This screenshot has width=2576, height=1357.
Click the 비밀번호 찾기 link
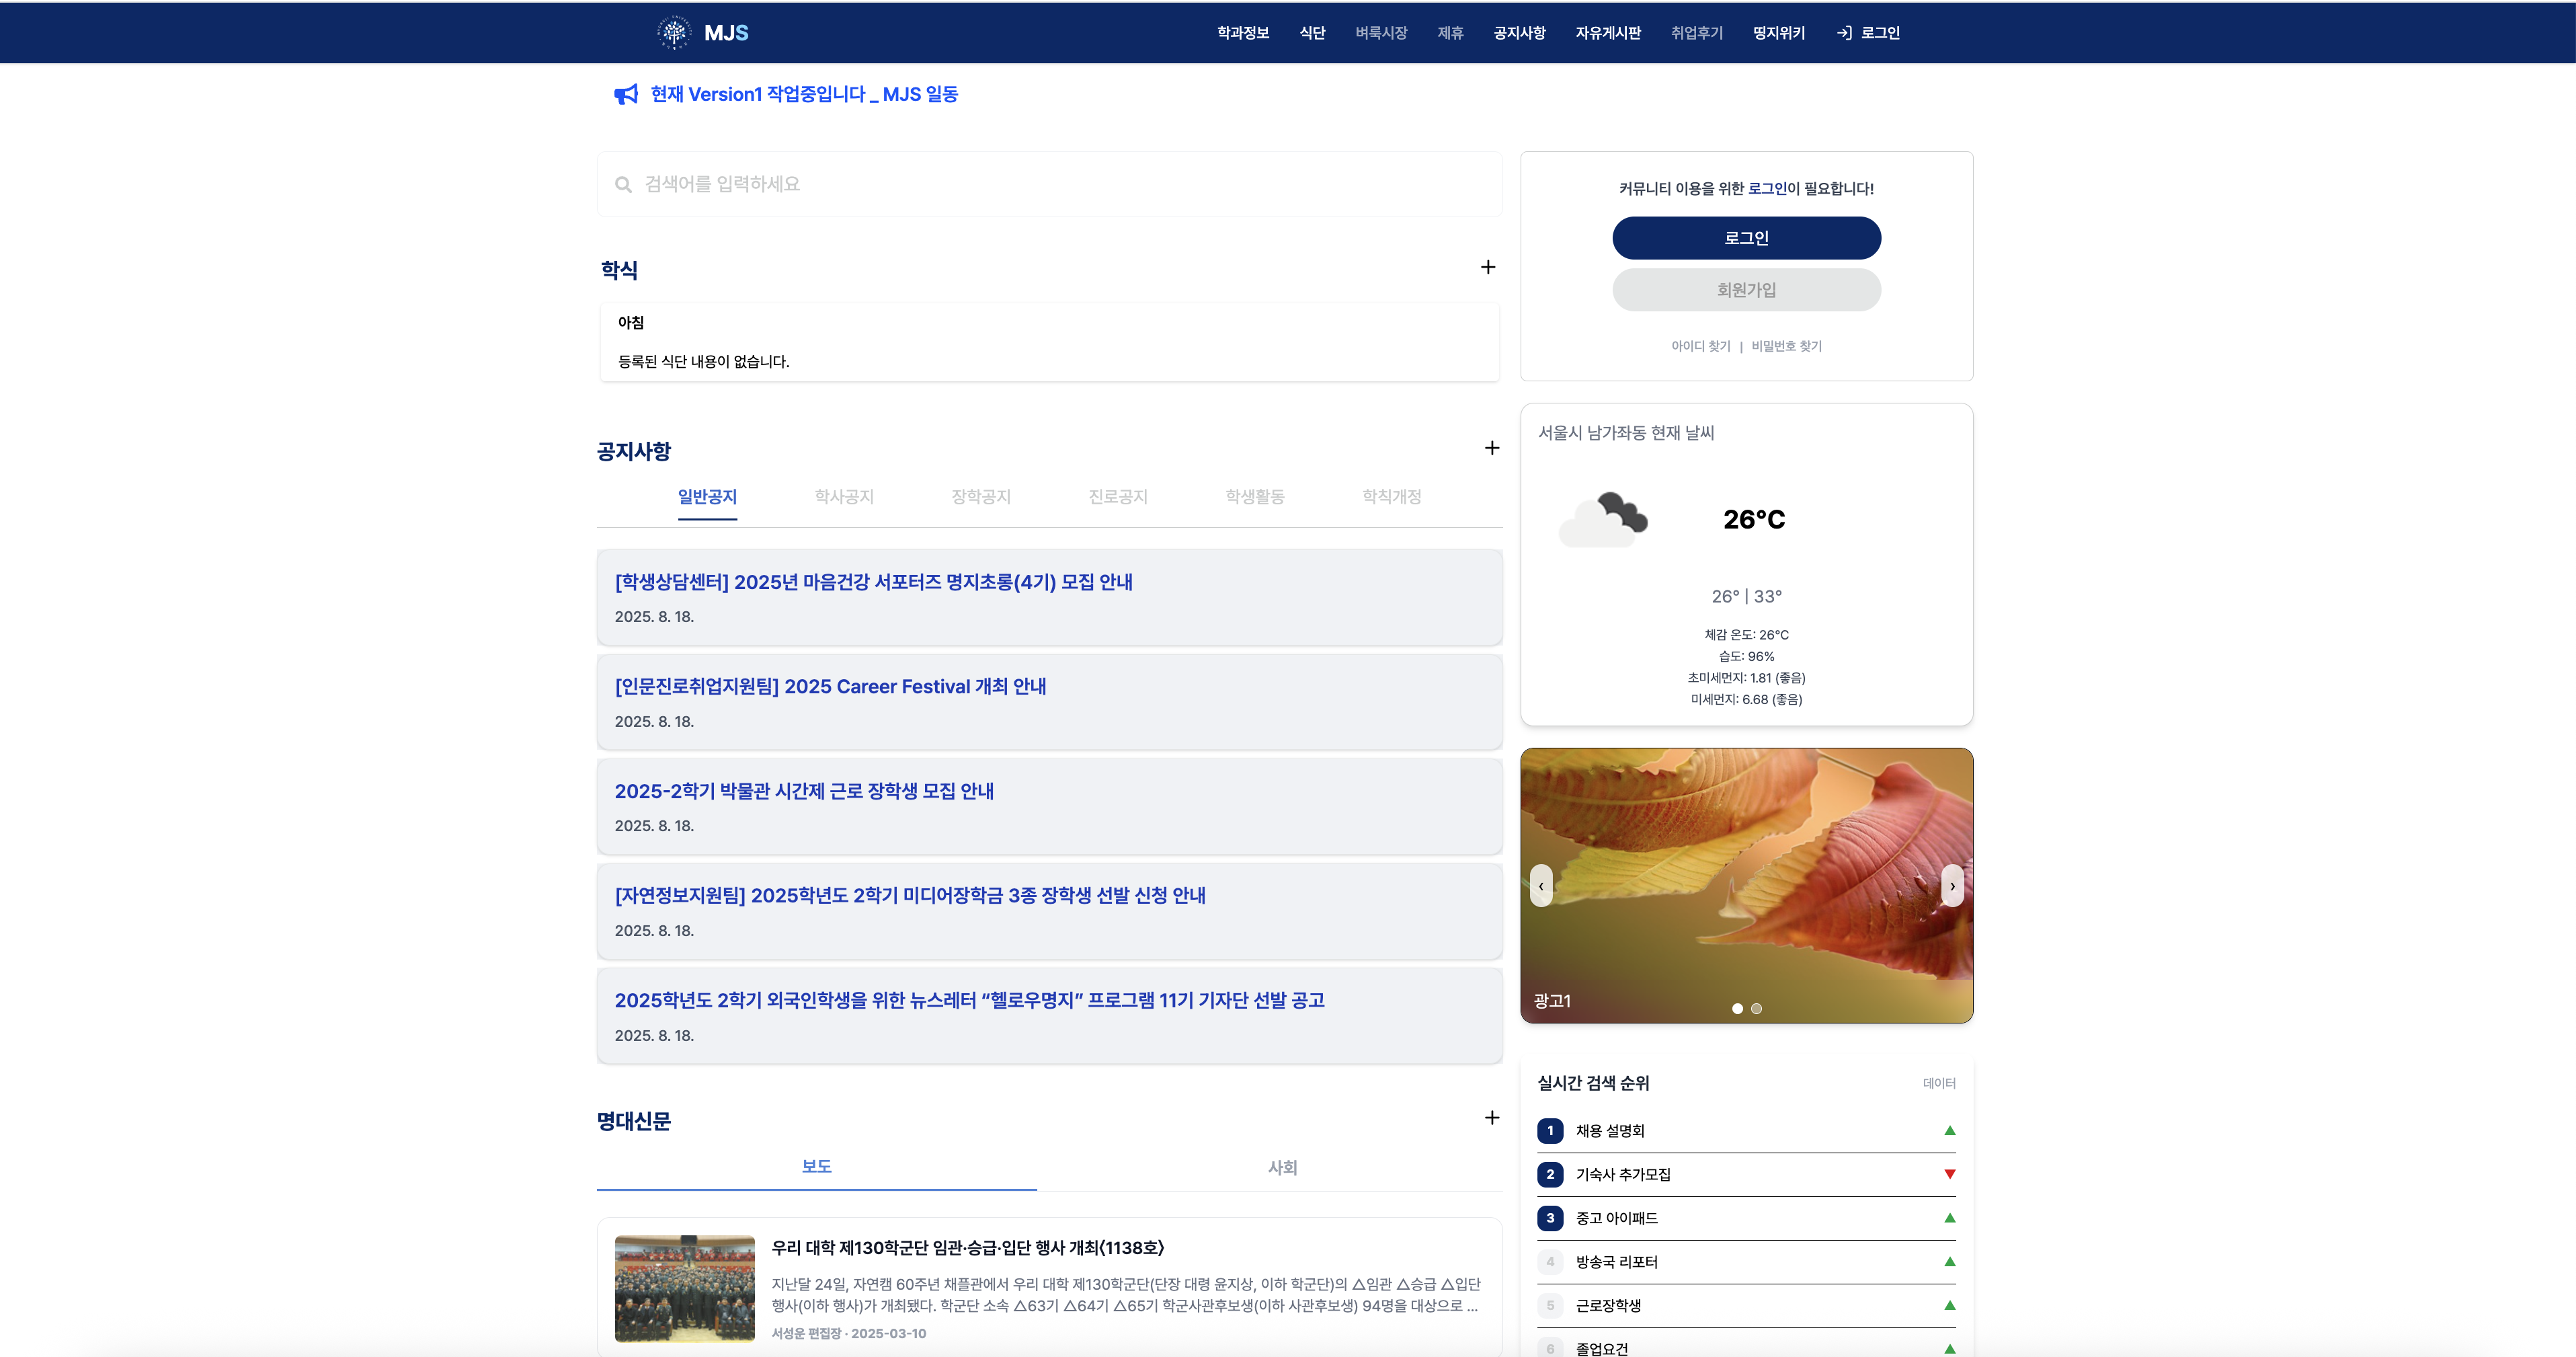pyautogui.click(x=1786, y=346)
